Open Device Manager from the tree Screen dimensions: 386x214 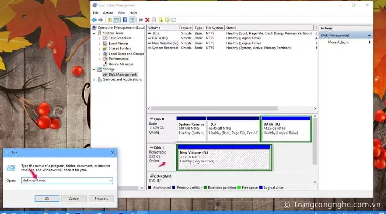pyautogui.click(x=120, y=64)
